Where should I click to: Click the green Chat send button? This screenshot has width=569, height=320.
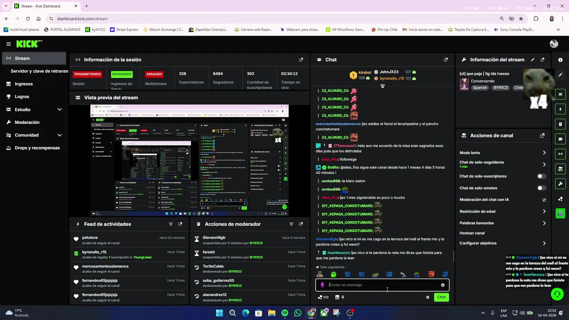click(441, 297)
